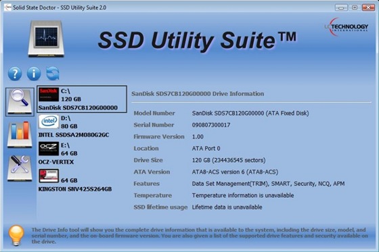Click firmware value 1.00
379x252 pixels.
point(198,136)
